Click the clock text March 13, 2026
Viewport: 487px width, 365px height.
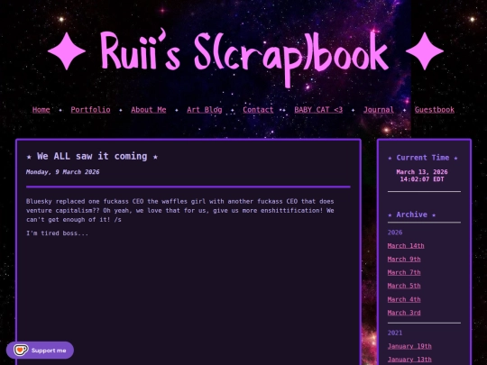[x=422, y=172]
